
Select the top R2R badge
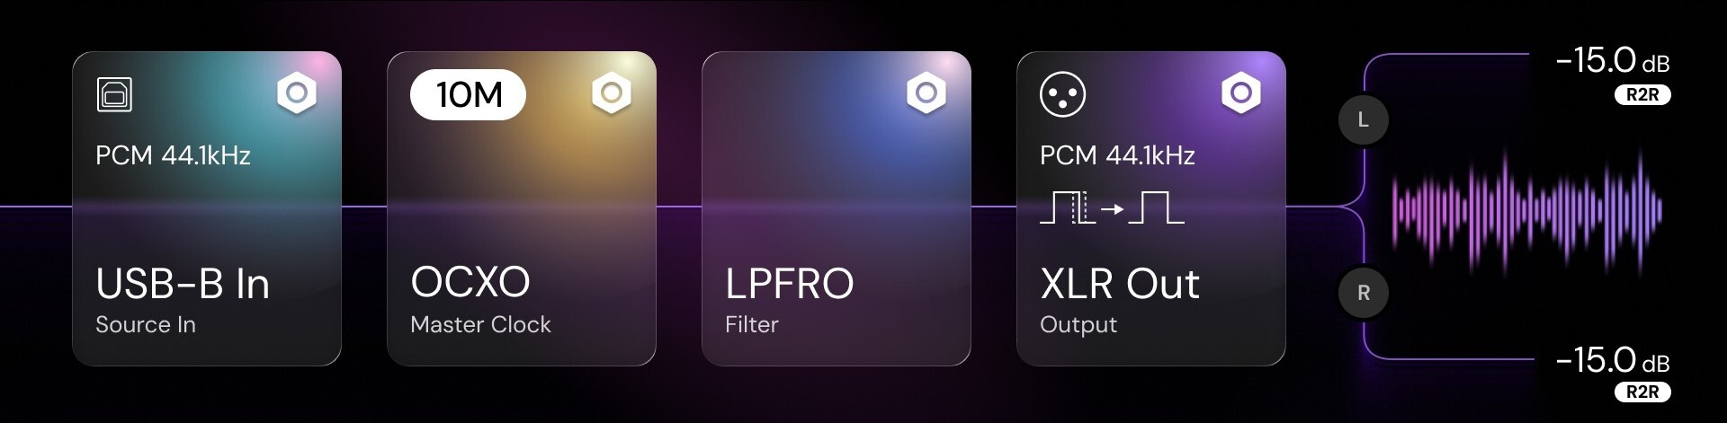pyautogui.click(x=1642, y=95)
